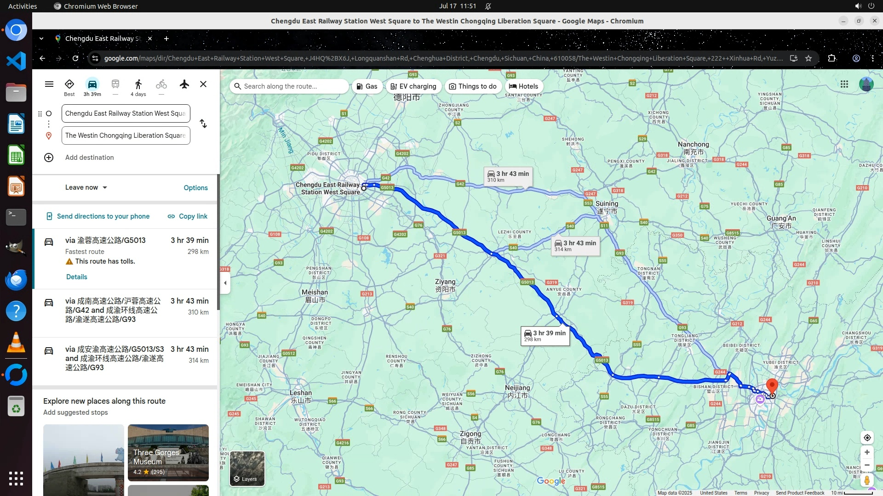Image resolution: width=883 pixels, height=496 pixels.
Task: Open the Google Maps hamburger menu
Action: click(x=49, y=85)
